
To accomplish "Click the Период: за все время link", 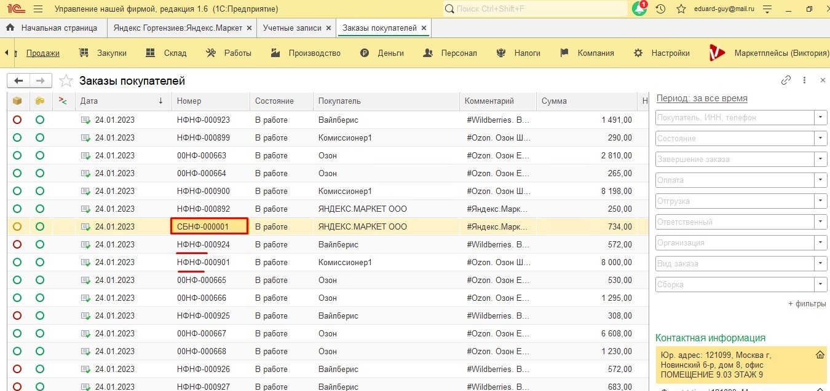I will (x=702, y=98).
